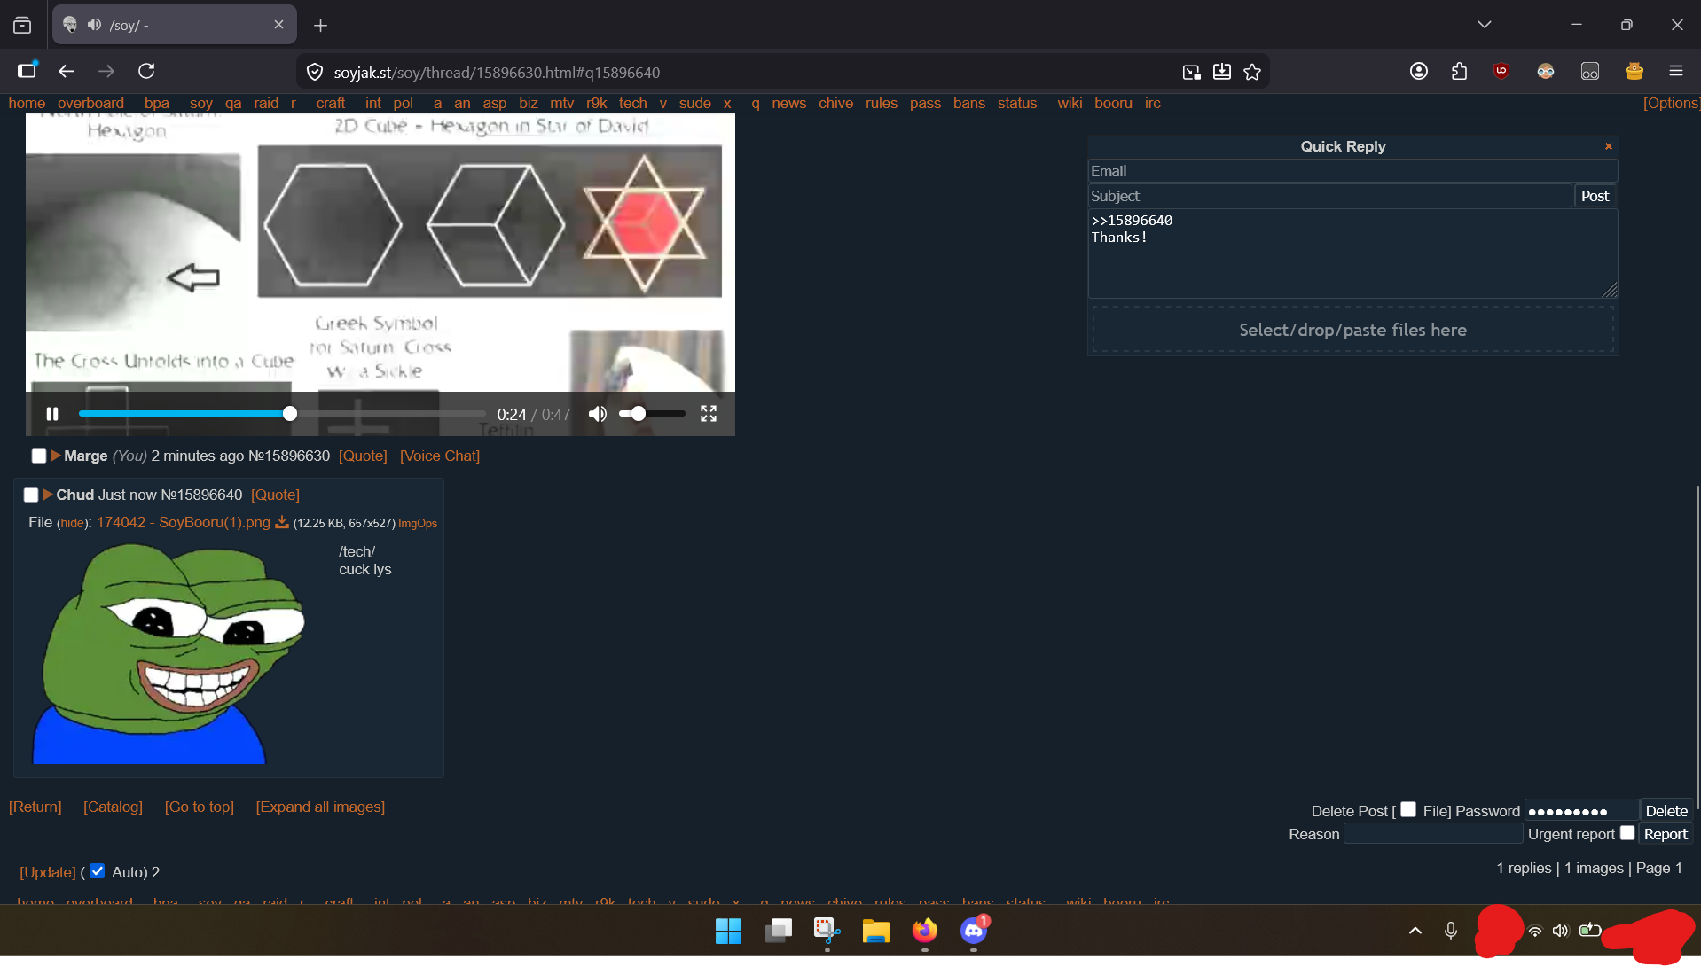The image size is (1701, 967).
Task: Open Snipping Tool from taskbar
Action: pyautogui.click(x=827, y=931)
